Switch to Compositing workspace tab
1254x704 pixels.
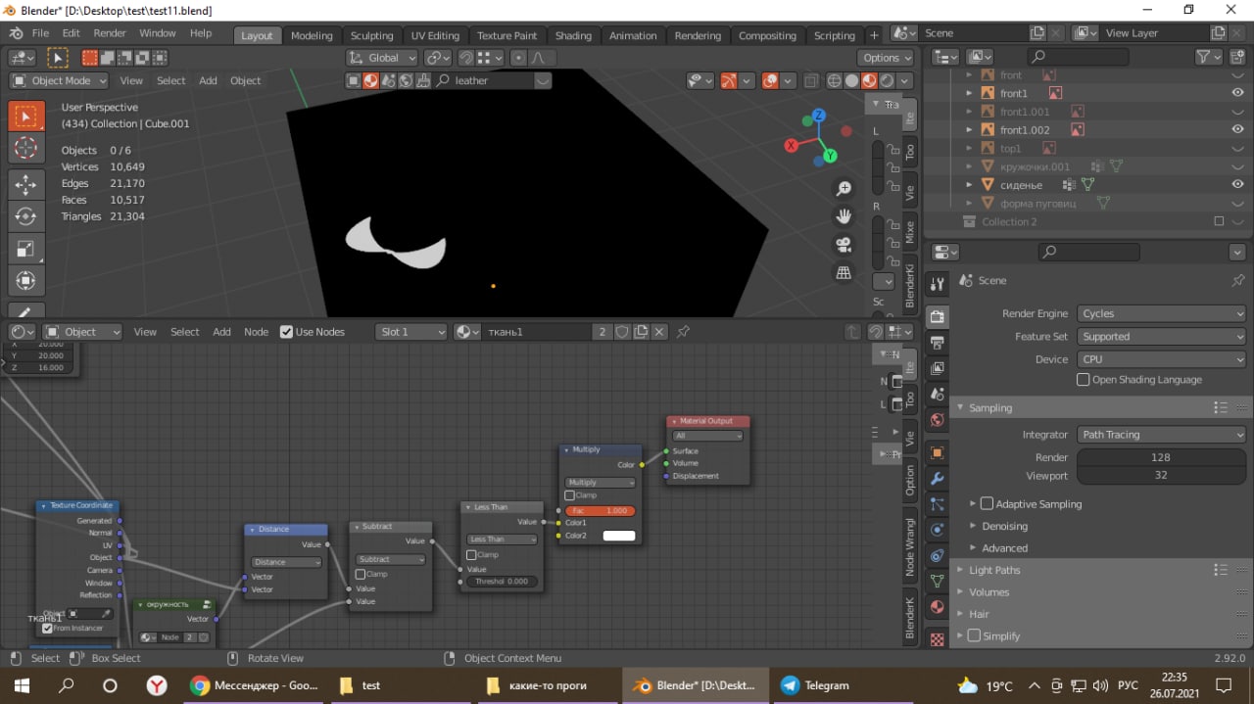tap(767, 35)
